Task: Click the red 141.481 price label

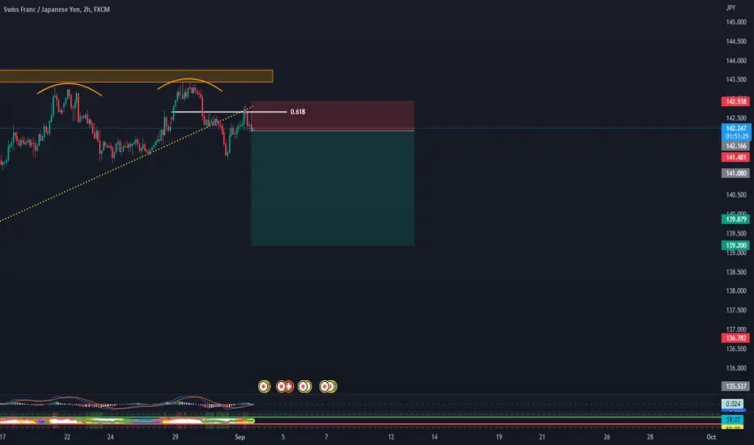Action: (736, 157)
